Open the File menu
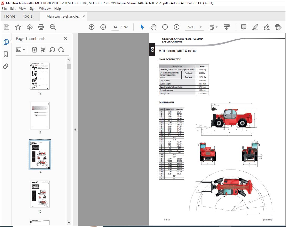 4,9
